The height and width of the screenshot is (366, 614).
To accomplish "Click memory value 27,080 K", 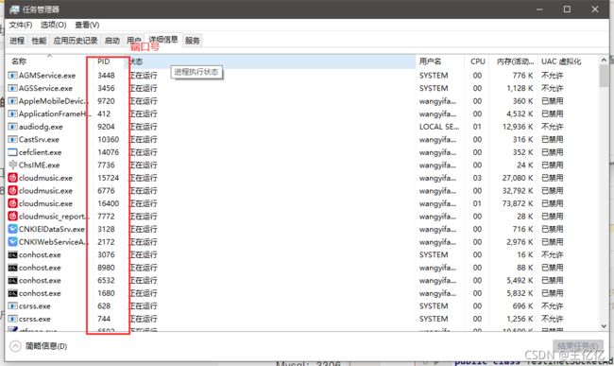I will pyautogui.click(x=518, y=178).
